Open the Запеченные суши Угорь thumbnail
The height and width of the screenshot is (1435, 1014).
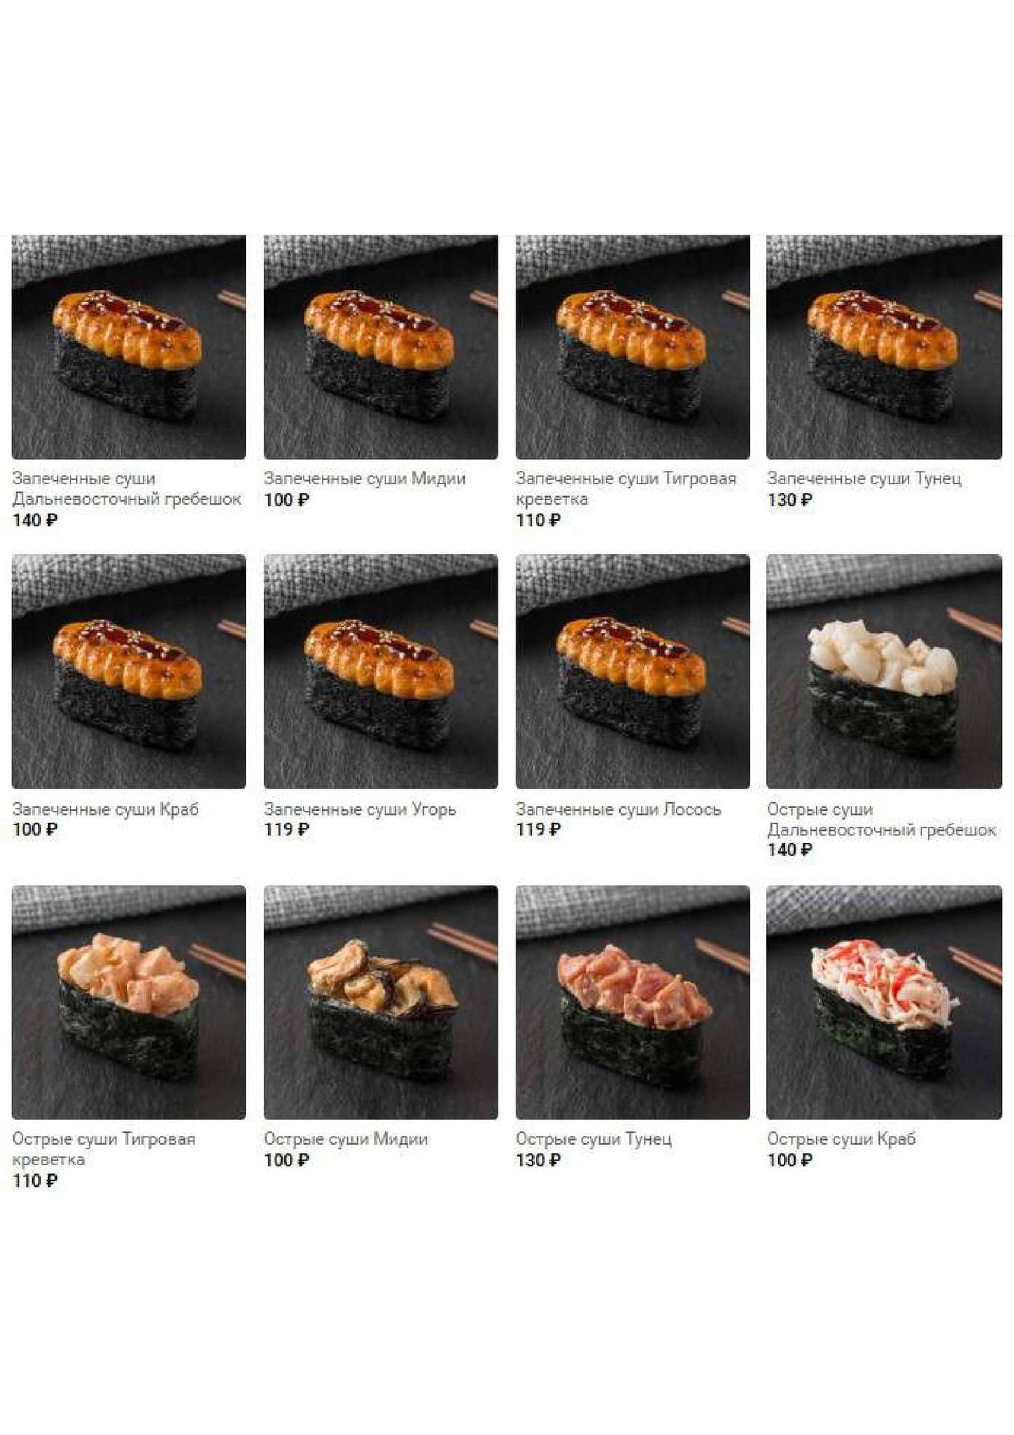pos(380,671)
